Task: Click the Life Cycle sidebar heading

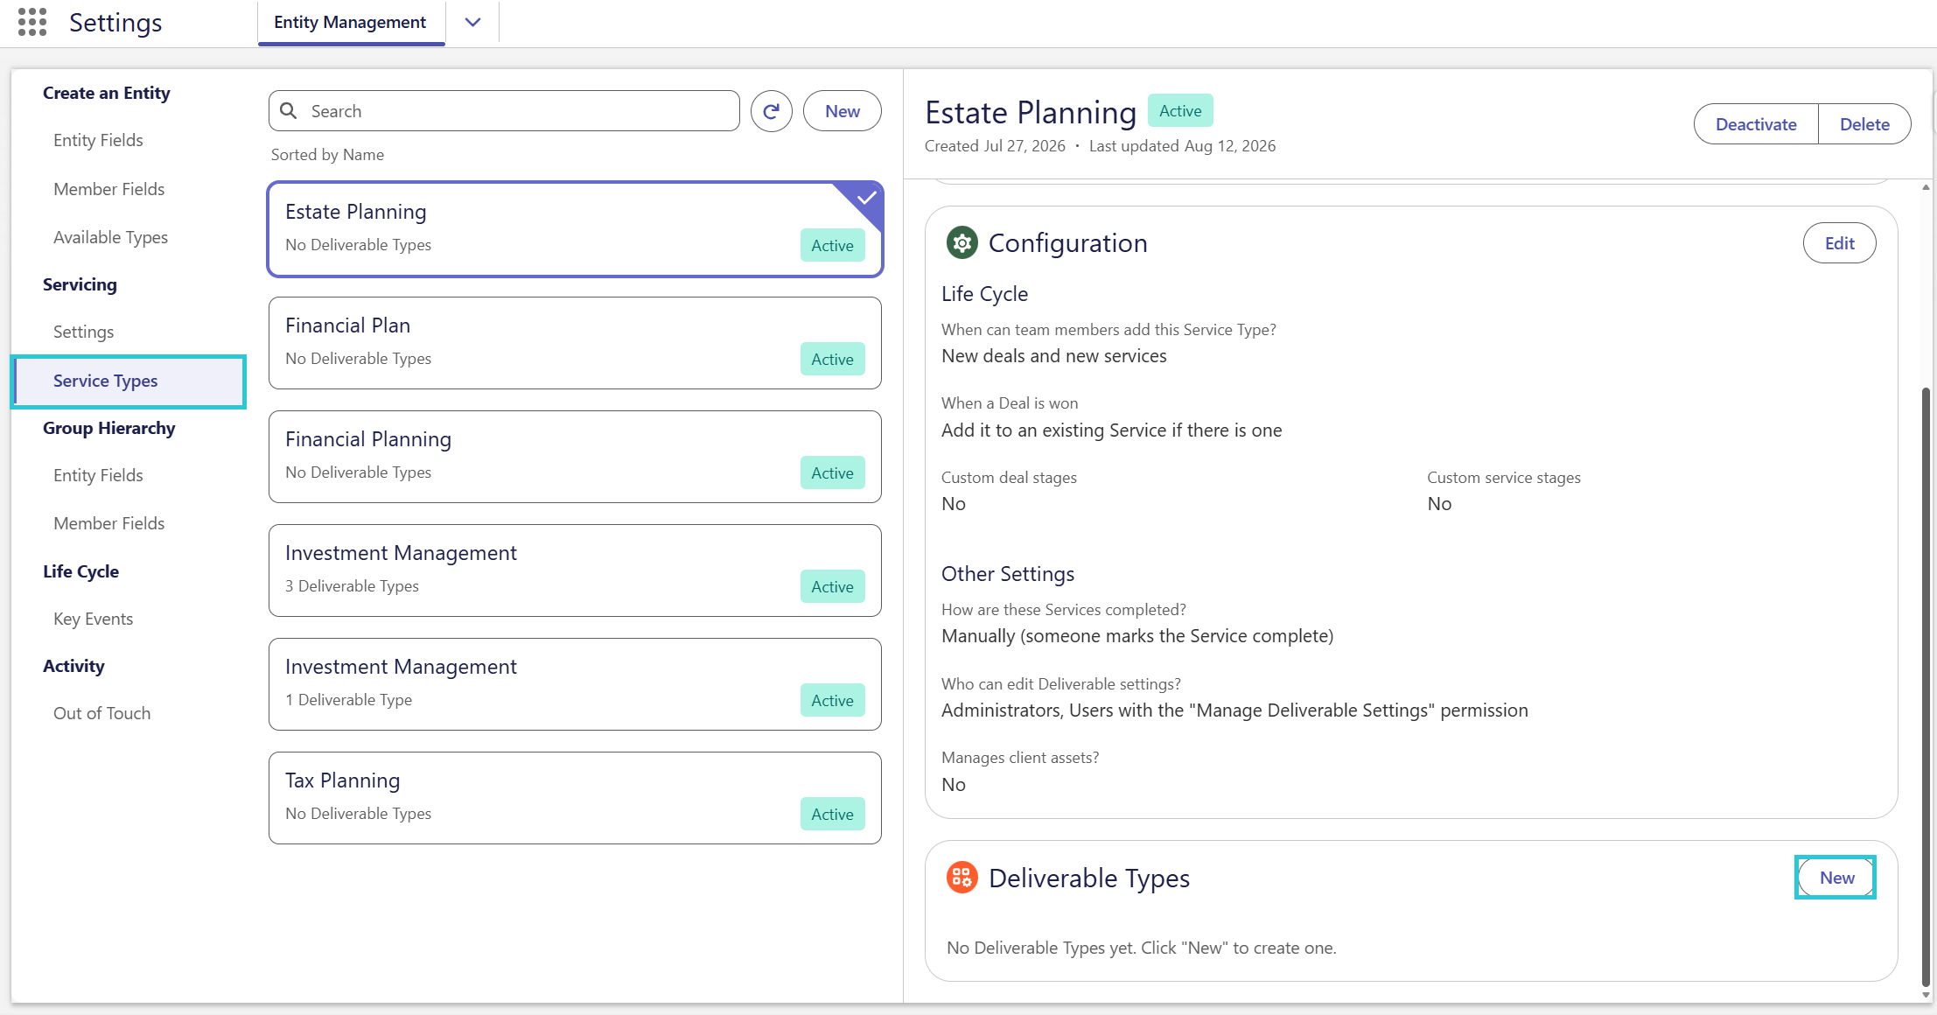Action: pyautogui.click(x=80, y=571)
